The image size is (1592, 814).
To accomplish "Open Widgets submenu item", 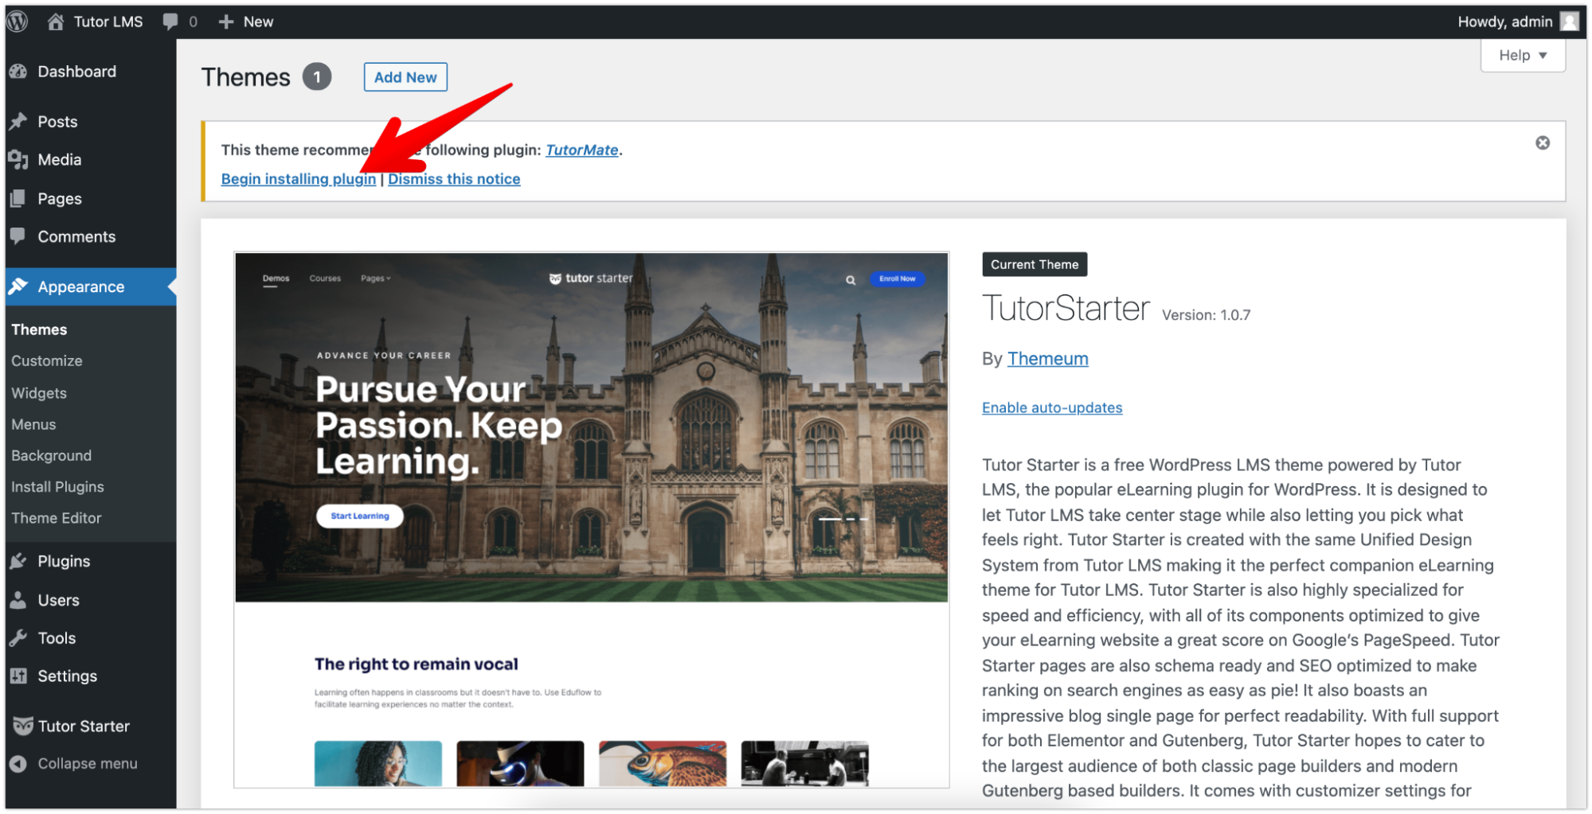I will pyautogui.click(x=39, y=393).
